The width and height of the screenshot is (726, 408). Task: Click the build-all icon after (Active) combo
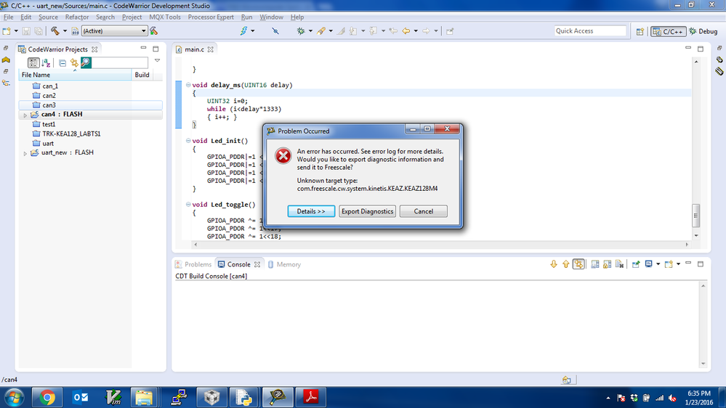pos(154,31)
